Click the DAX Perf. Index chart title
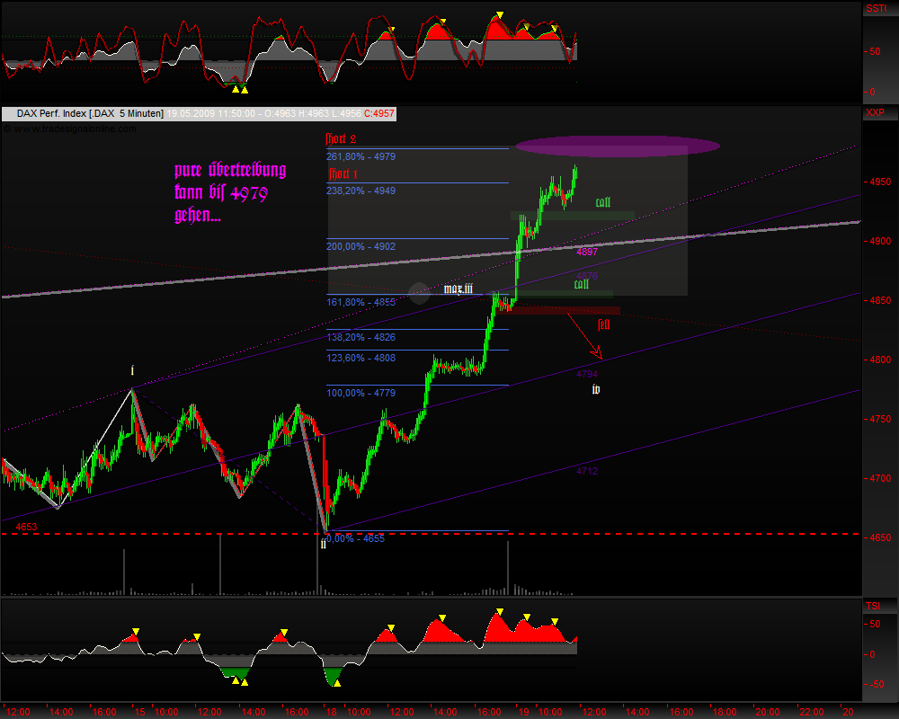The height and width of the screenshot is (719, 899). (x=85, y=113)
